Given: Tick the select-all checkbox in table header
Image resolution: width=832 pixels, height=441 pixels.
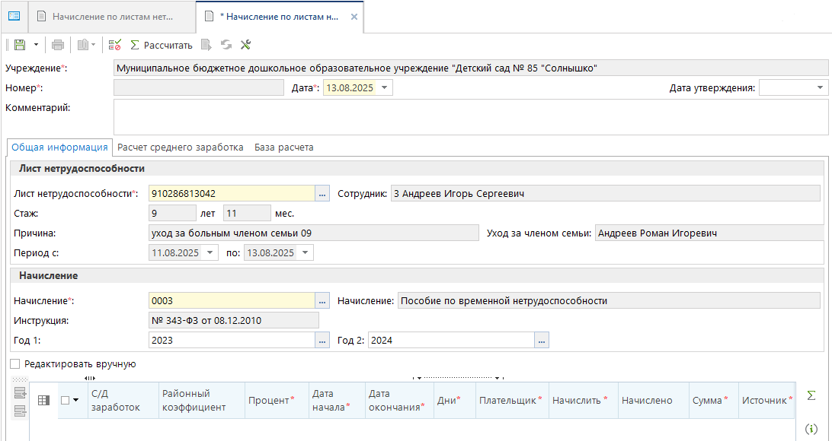Looking at the screenshot, I should pos(66,400).
